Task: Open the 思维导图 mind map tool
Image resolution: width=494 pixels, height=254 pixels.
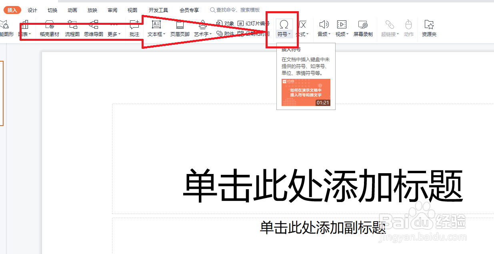Action: 94,28
